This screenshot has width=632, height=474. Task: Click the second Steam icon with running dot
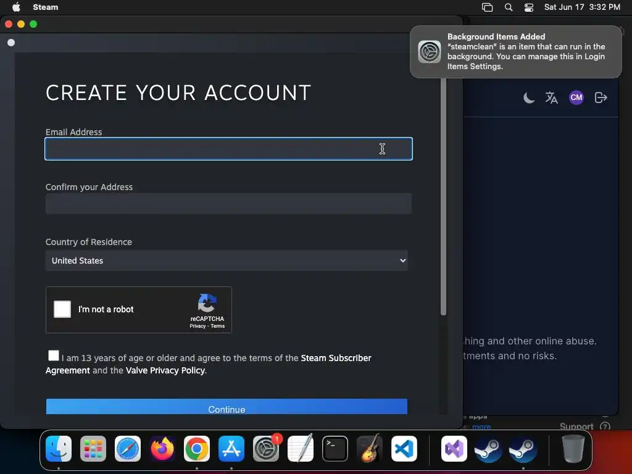523,449
